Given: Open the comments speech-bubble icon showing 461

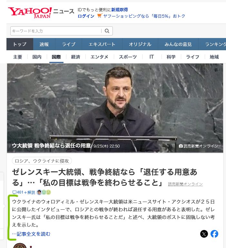Looking at the screenshot, I should pos(15,192).
